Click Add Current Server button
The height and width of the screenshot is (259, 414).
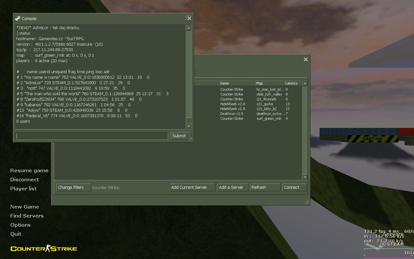pos(192,187)
